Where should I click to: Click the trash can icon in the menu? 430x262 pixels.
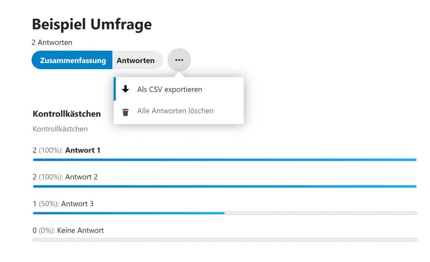point(125,112)
